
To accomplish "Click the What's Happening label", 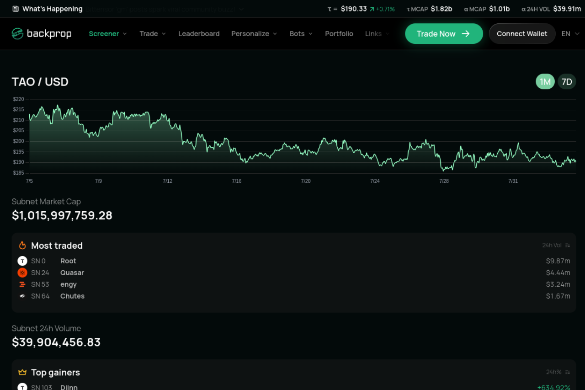I will pos(53,9).
